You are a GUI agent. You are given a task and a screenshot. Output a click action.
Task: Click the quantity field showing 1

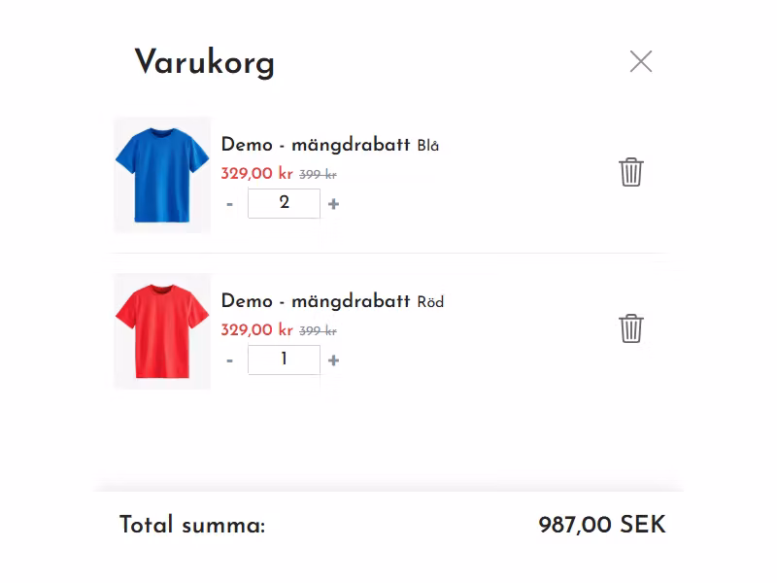pos(284,360)
